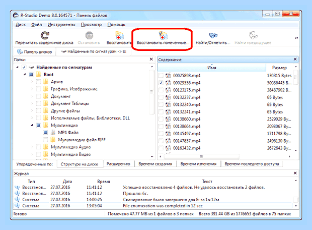Viewport: 312px width, 230px height.
Task: Select Структуре на диске tab
Action: click(80, 164)
